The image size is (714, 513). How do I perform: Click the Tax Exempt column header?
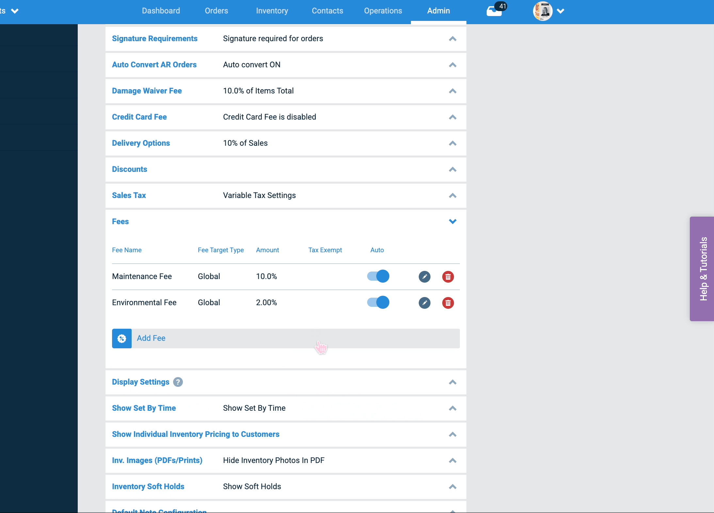pyautogui.click(x=325, y=250)
